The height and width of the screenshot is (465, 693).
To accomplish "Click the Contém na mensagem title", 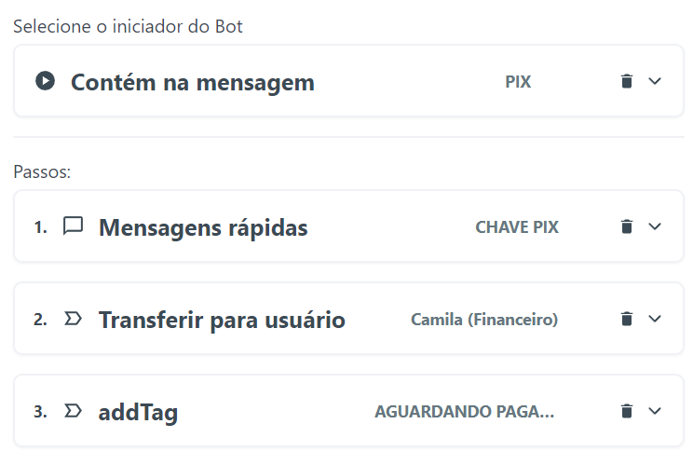I will coord(193,82).
